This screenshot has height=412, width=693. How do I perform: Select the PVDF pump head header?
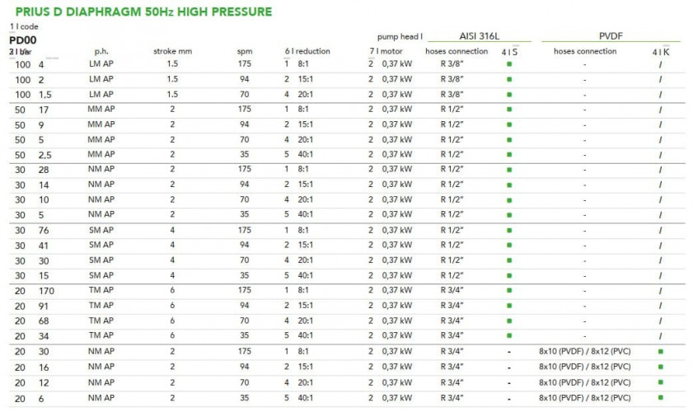pos(610,36)
